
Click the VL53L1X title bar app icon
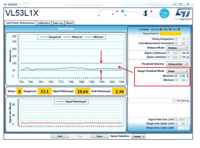(4, 4)
